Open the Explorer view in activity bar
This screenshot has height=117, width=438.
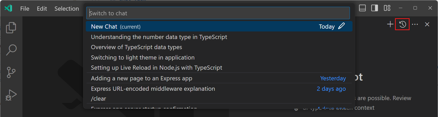pos(11,28)
